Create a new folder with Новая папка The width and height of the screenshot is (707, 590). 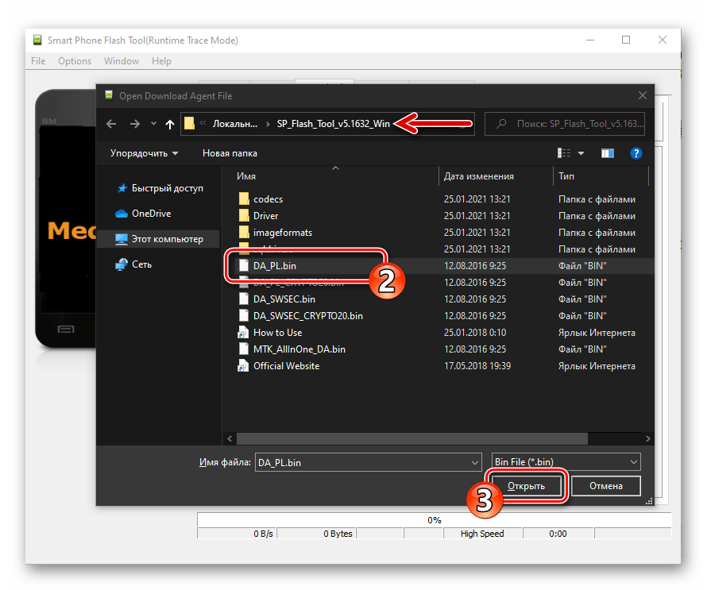[x=230, y=153]
